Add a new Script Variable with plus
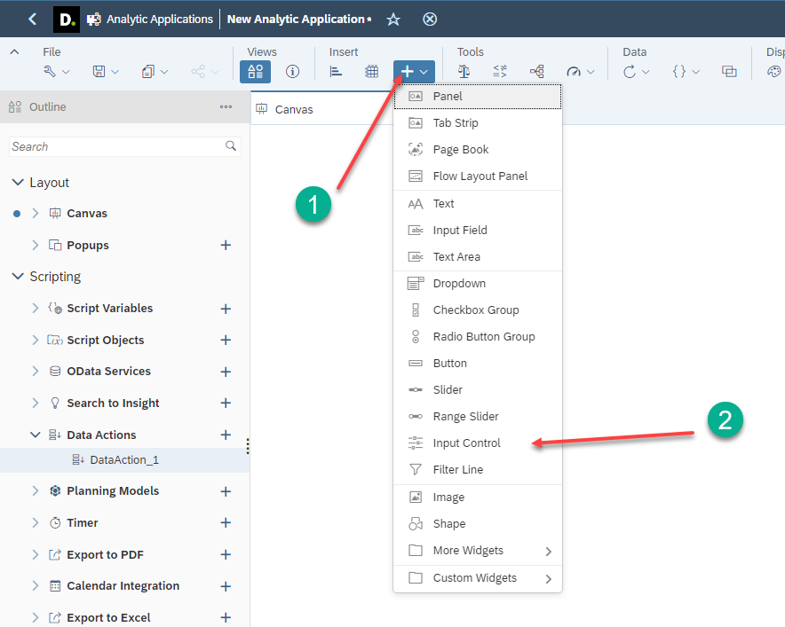The image size is (785, 627). tap(226, 309)
